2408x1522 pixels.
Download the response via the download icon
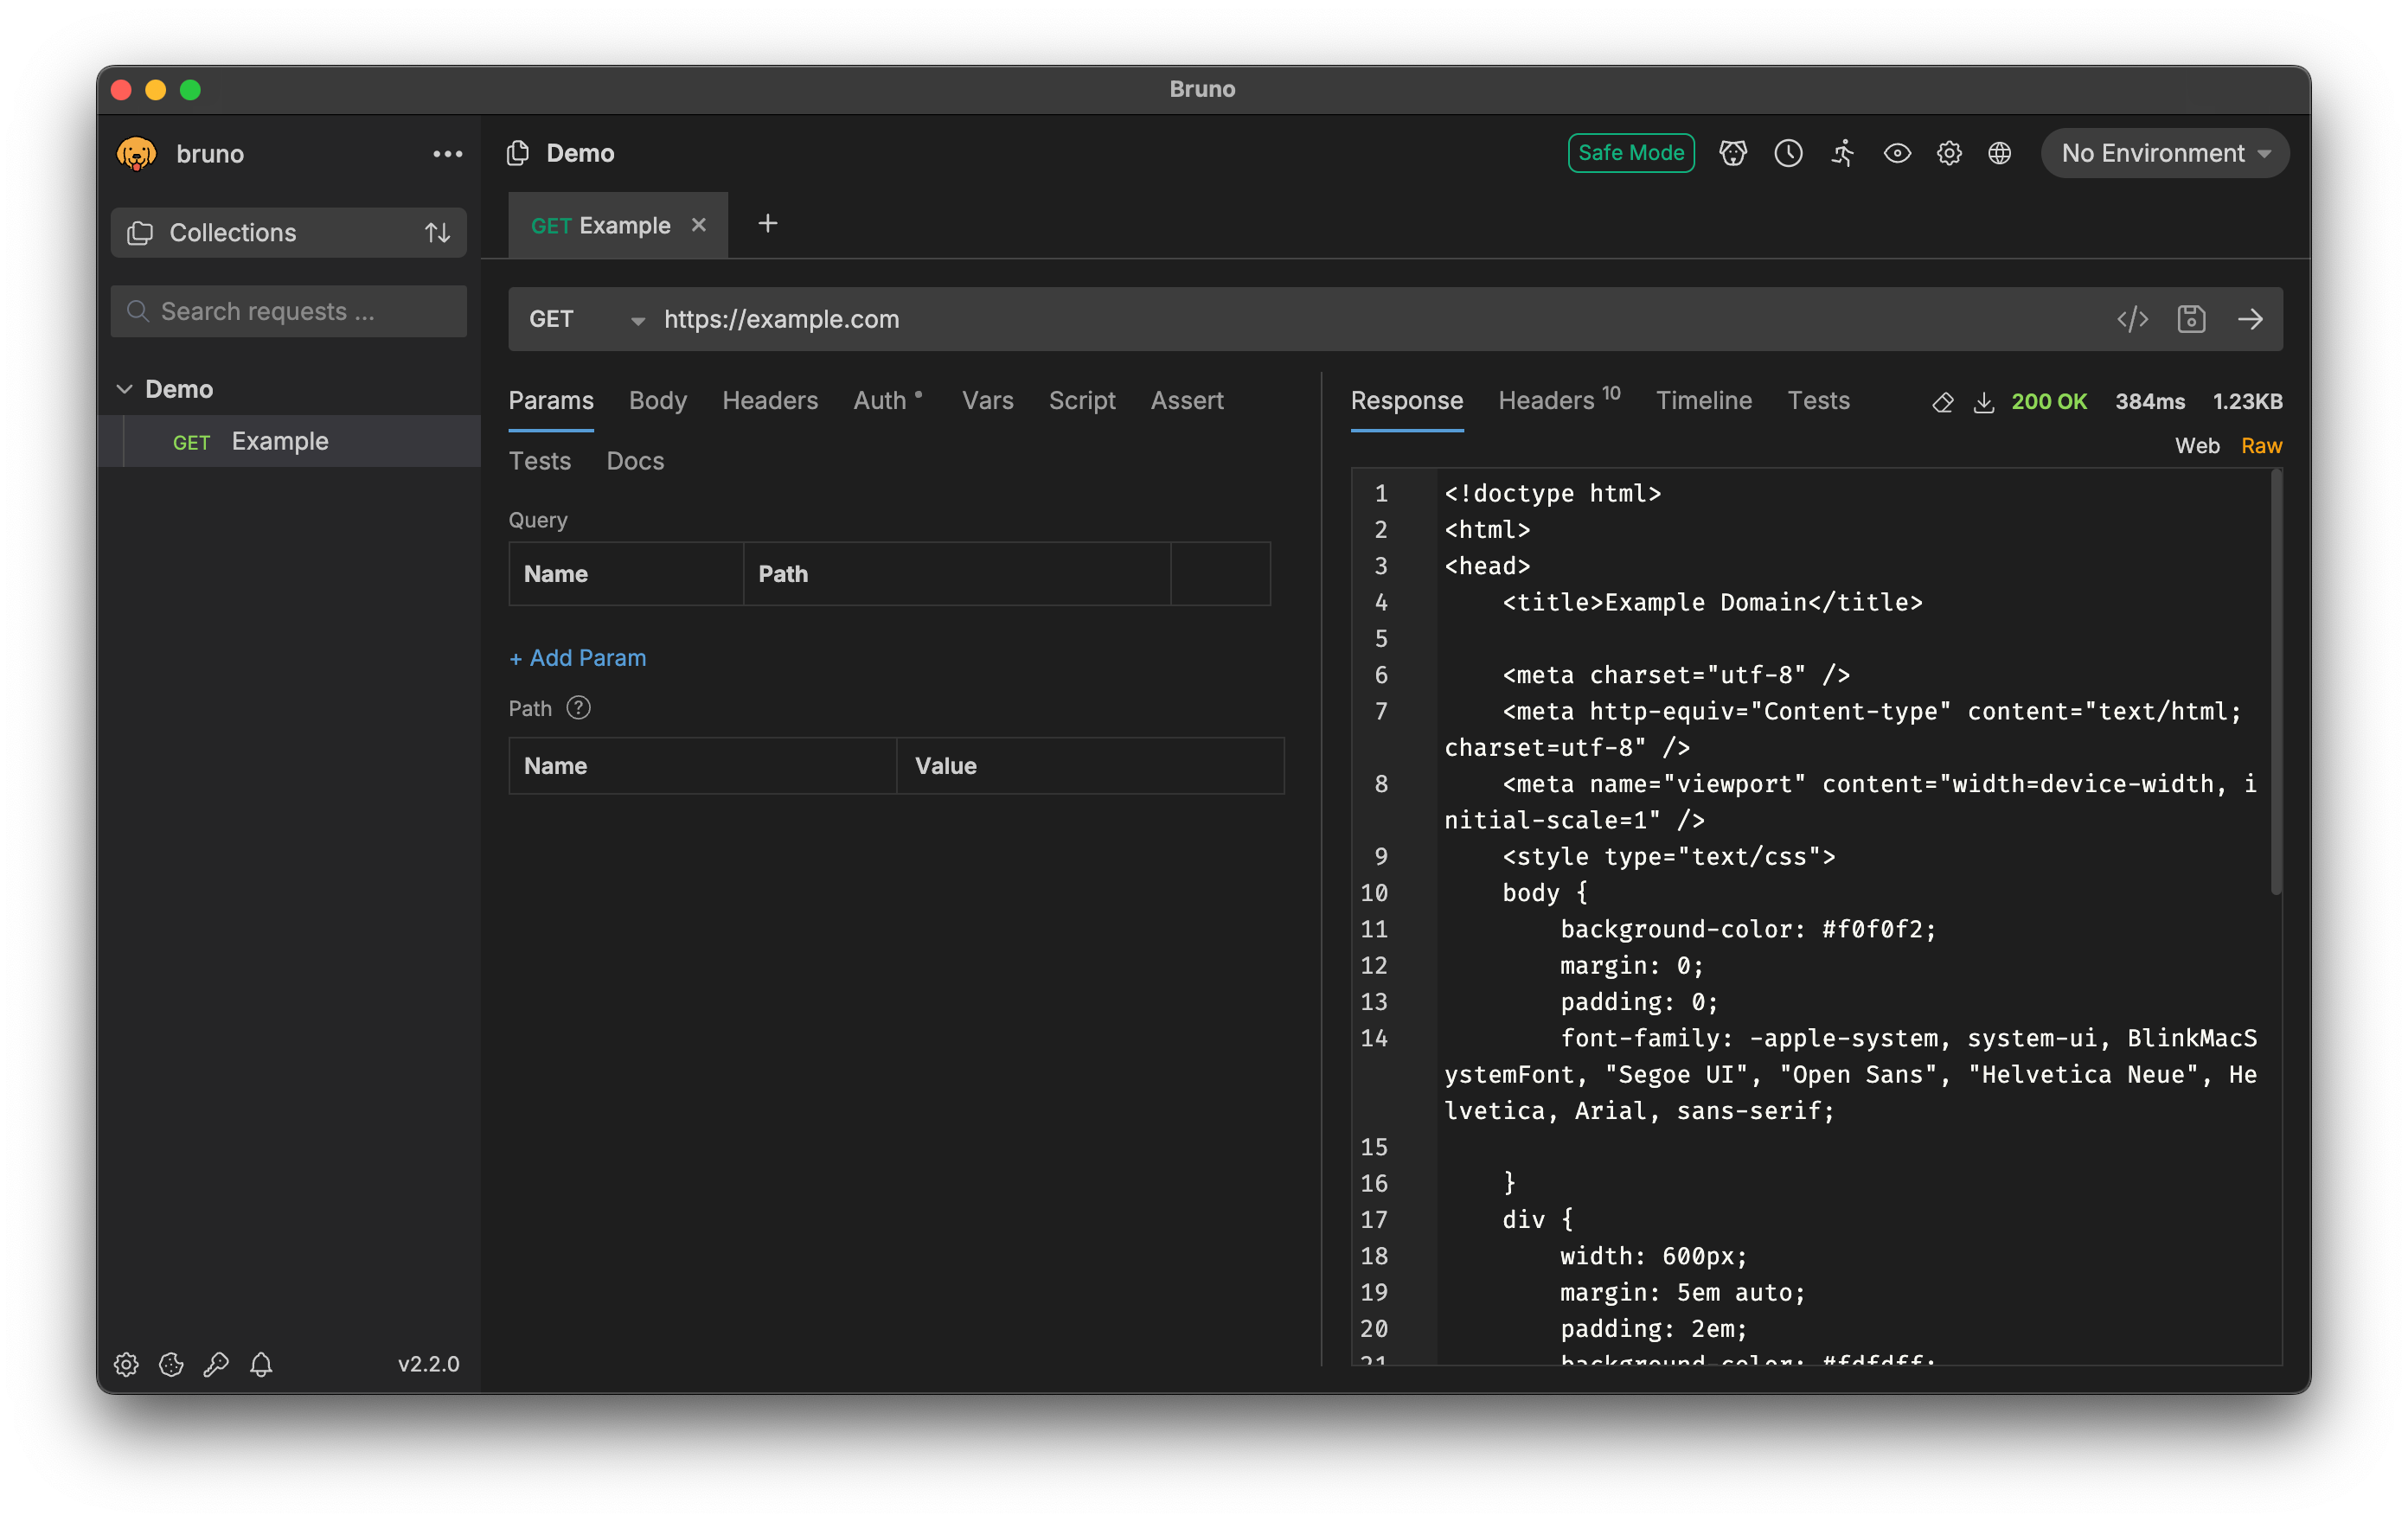[x=1985, y=401]
